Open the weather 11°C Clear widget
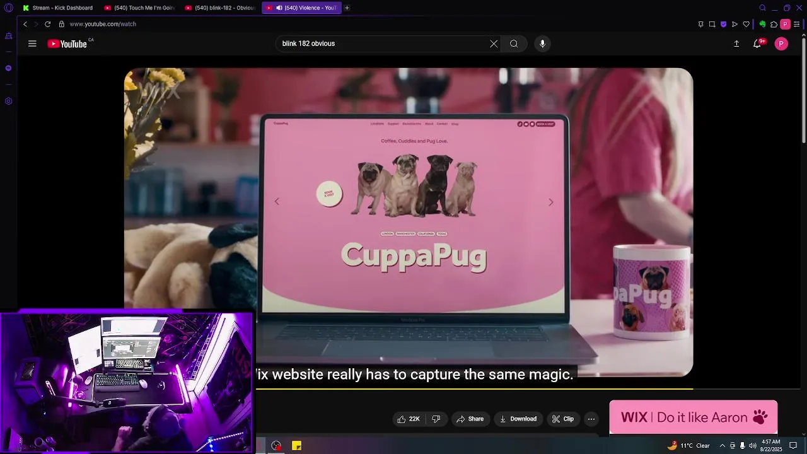Screen dimensions: 807x454 tap(688, 446)
